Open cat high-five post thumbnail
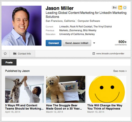Image resolution: width=132 pixels, height=122 pixels. click(24, 89)
